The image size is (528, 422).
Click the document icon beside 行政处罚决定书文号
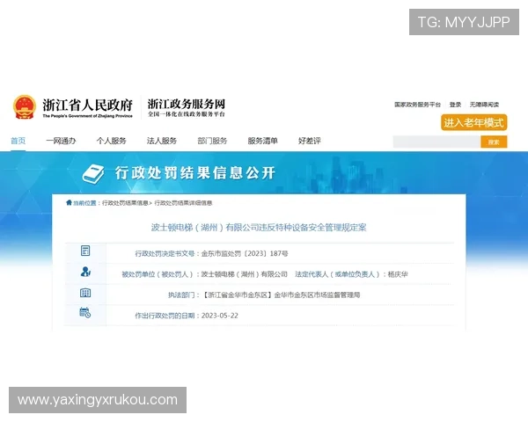click(85, 251)
